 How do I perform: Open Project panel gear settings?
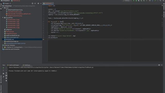click(x=38, y=3)
